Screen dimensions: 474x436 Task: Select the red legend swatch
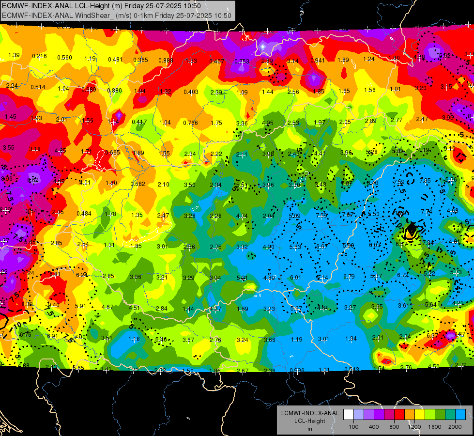point(399,415)
